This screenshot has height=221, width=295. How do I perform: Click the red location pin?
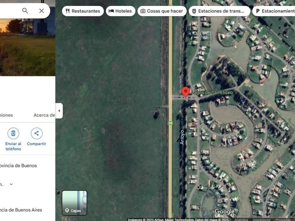click(185, 92)
